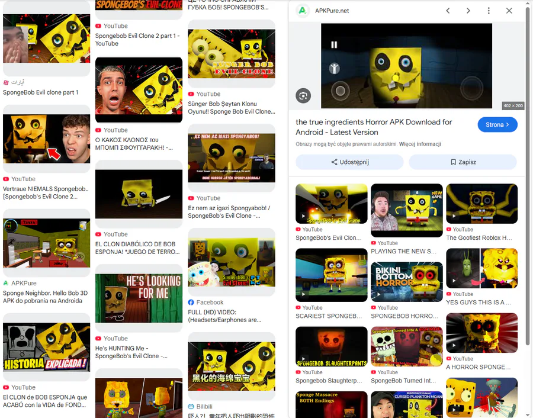Search inside image with Lens icon
This screenshot has height=418, width=533.
click(303, 96)
